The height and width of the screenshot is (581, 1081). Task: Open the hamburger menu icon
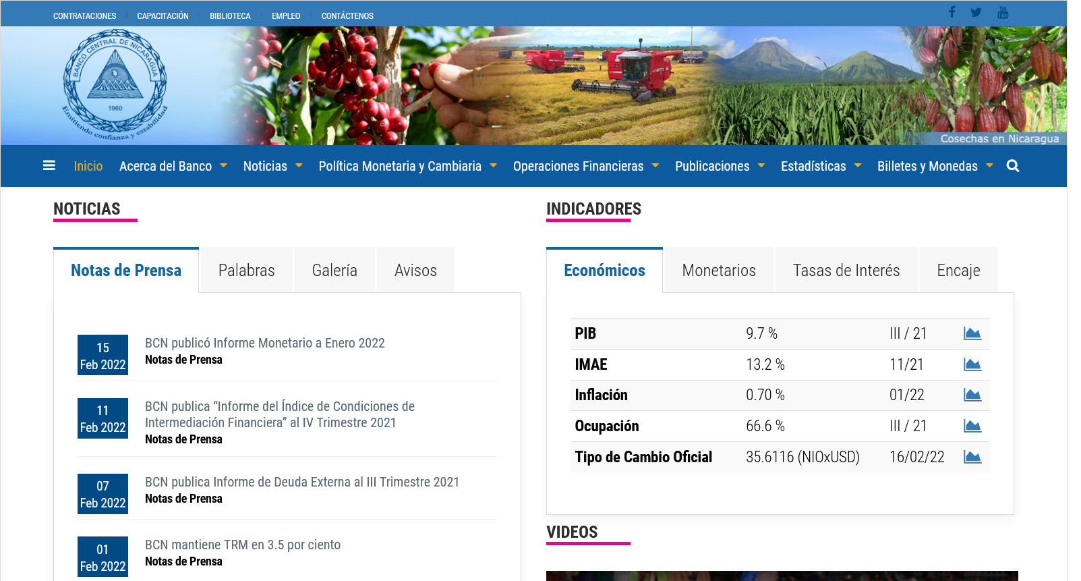click(49, 165)
